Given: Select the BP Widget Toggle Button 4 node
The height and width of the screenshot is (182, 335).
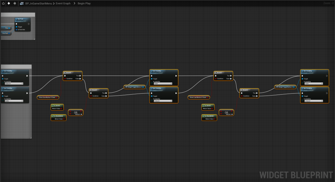Looking at the screenshot, I should click(285, 87).
